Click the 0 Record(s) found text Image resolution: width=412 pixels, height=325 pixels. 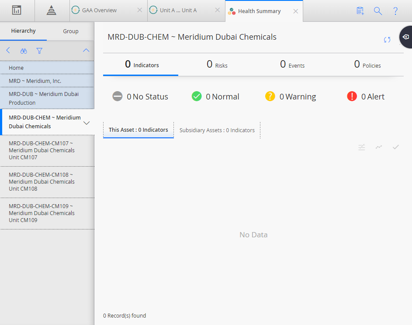tap(125, 315)
